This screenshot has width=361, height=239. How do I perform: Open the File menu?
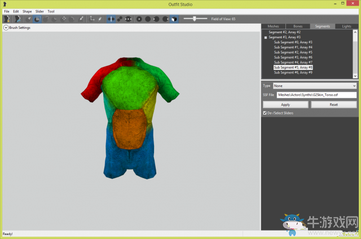click(x=7, y=11)
